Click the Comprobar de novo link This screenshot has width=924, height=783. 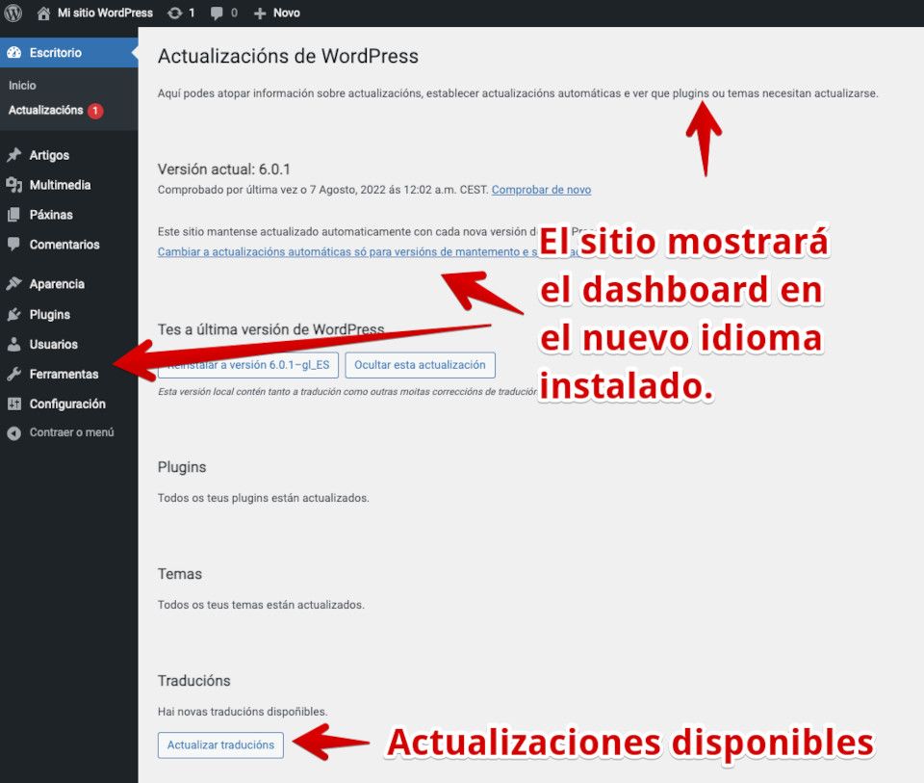(x=542, y=190)
